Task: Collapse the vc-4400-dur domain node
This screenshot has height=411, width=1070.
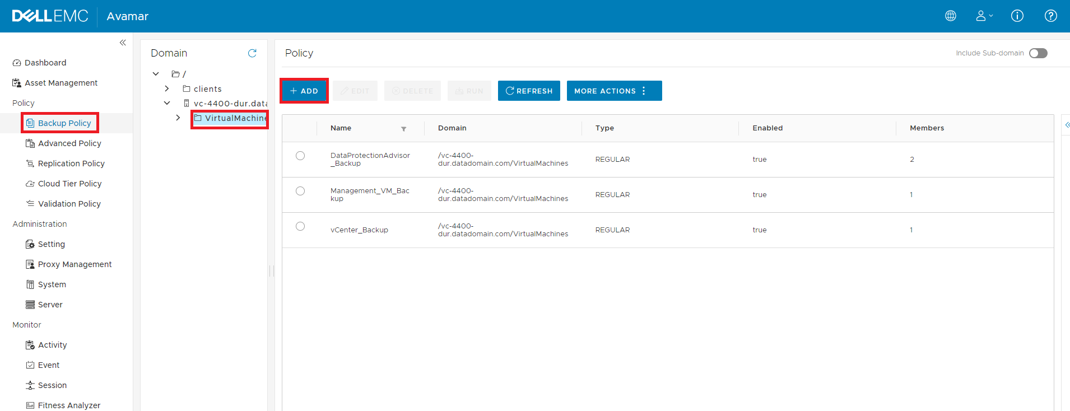Action: tap(167, 103)
